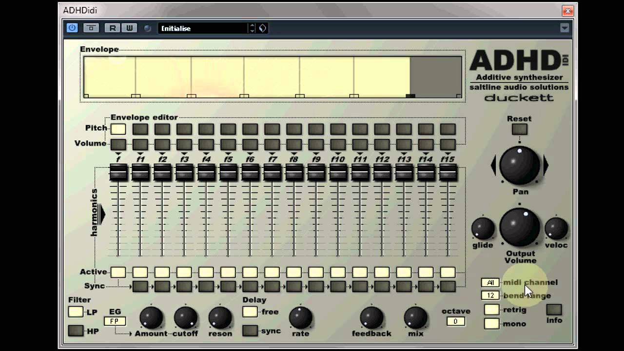The image size is (624, 351).
Task: Enable the HP filter switch
Action: point(76,331)
